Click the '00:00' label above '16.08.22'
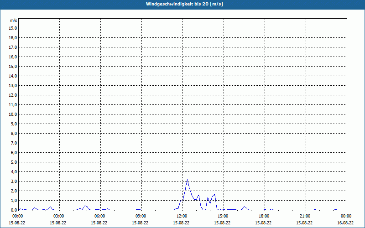The height and width of the screenshot is (228, 365). 346,216
